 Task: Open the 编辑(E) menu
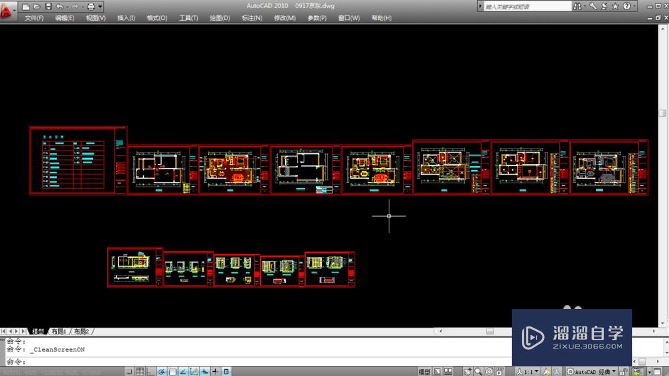tap(65, 18)
